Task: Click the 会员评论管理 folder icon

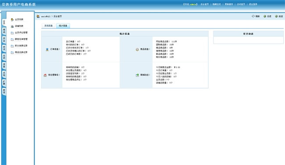Action: [x=12, y=33]
